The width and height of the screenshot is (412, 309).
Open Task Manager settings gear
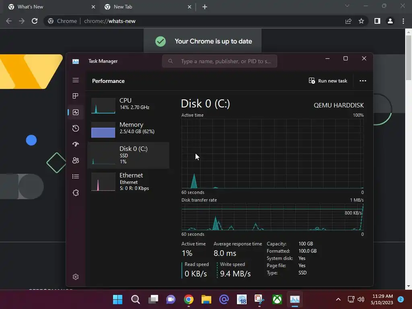[x=76, y=277]
